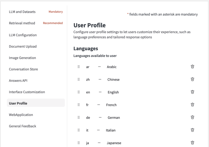Open LLM Configuration section
This screenshot has height=147, width=209.
coord(23,35)
